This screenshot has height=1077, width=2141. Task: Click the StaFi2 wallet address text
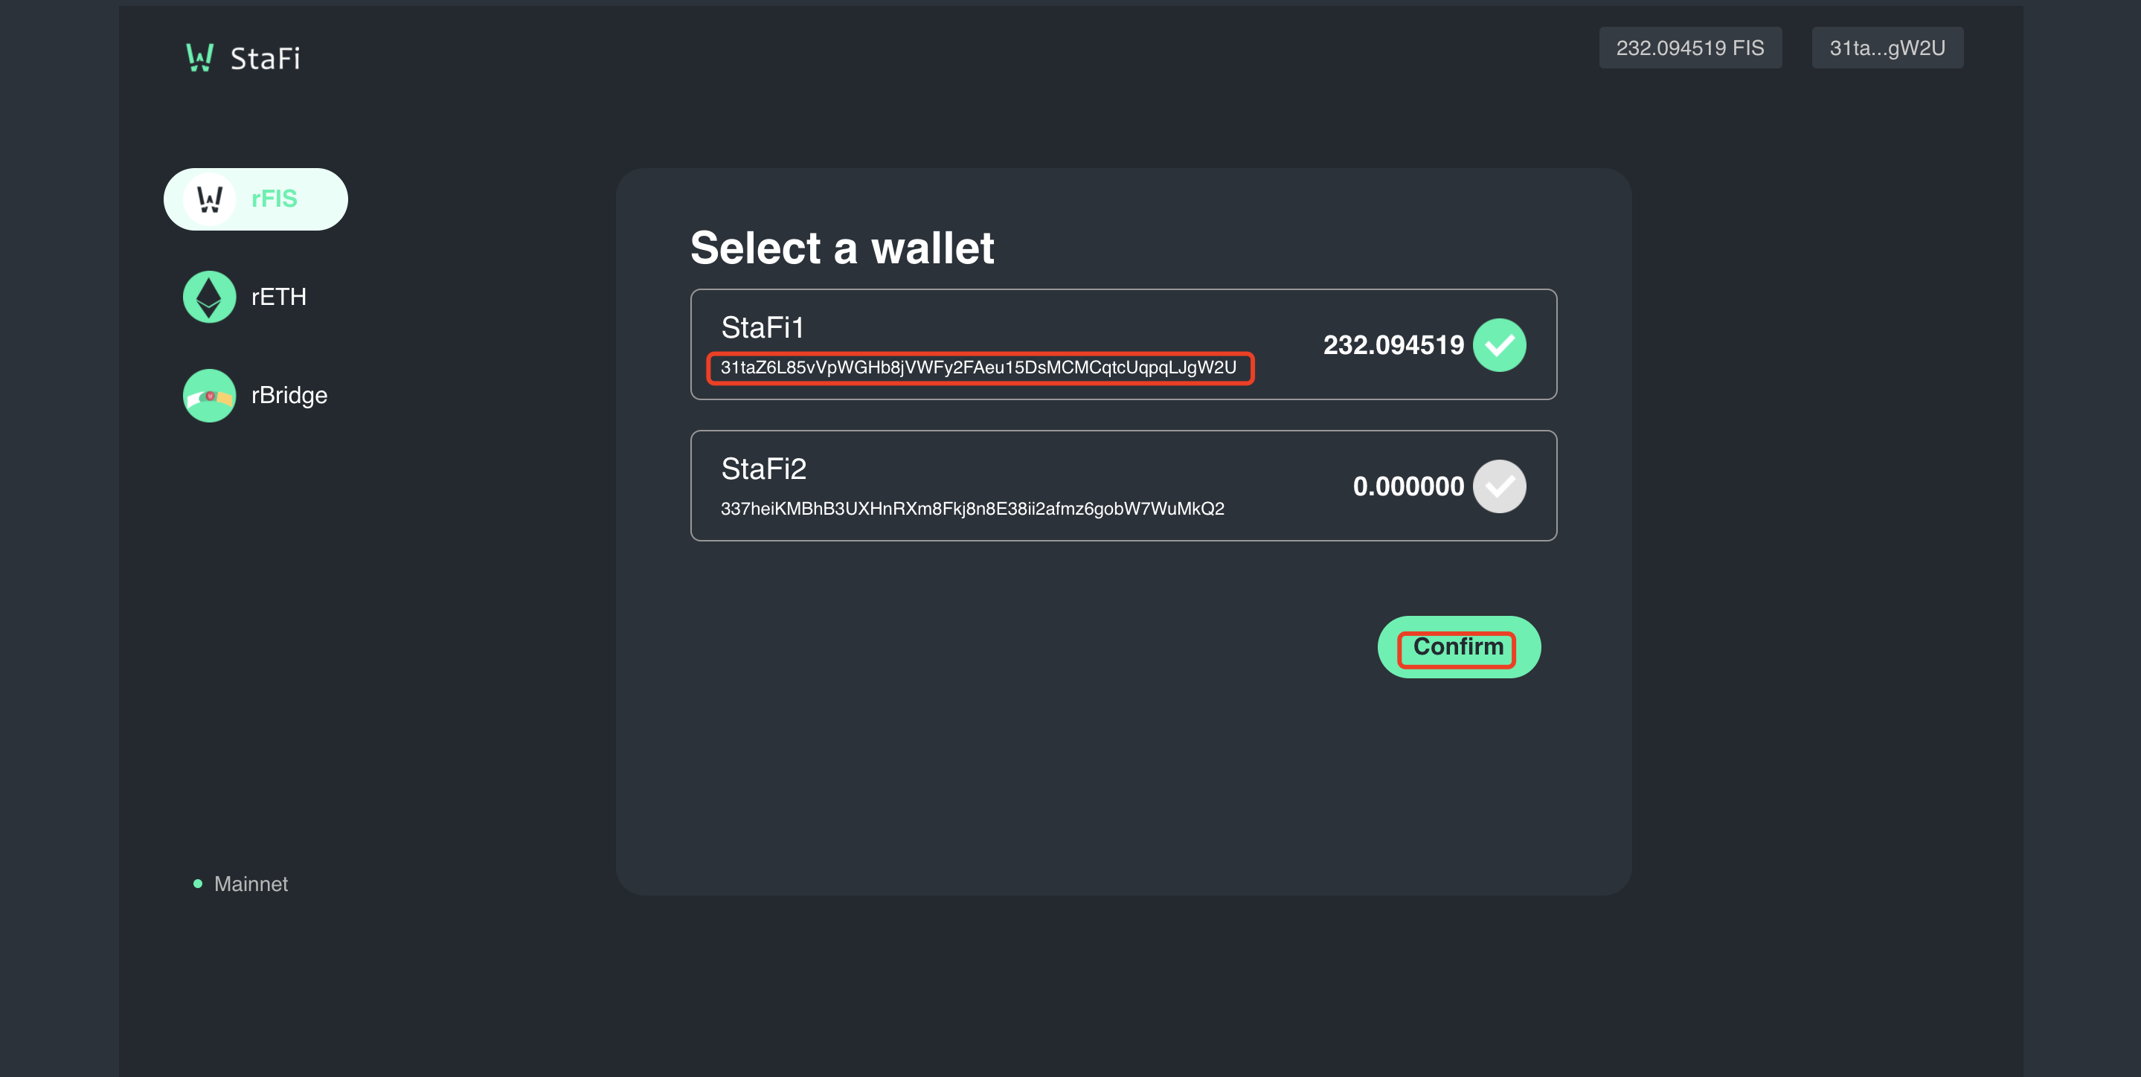(x=972, y=509)
